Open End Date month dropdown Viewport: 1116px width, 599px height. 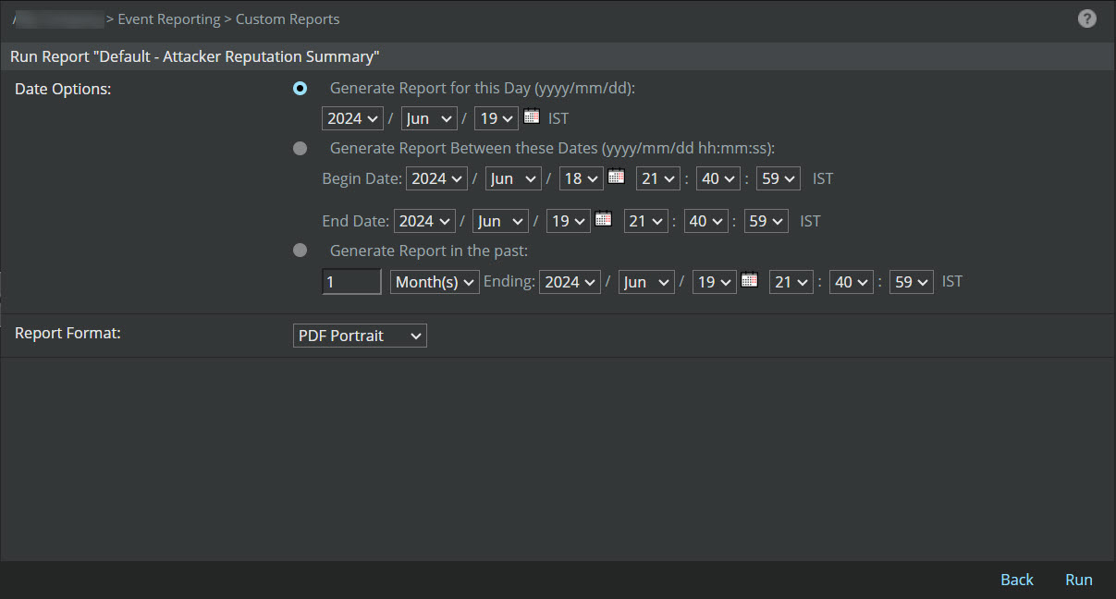click(501, 221)
